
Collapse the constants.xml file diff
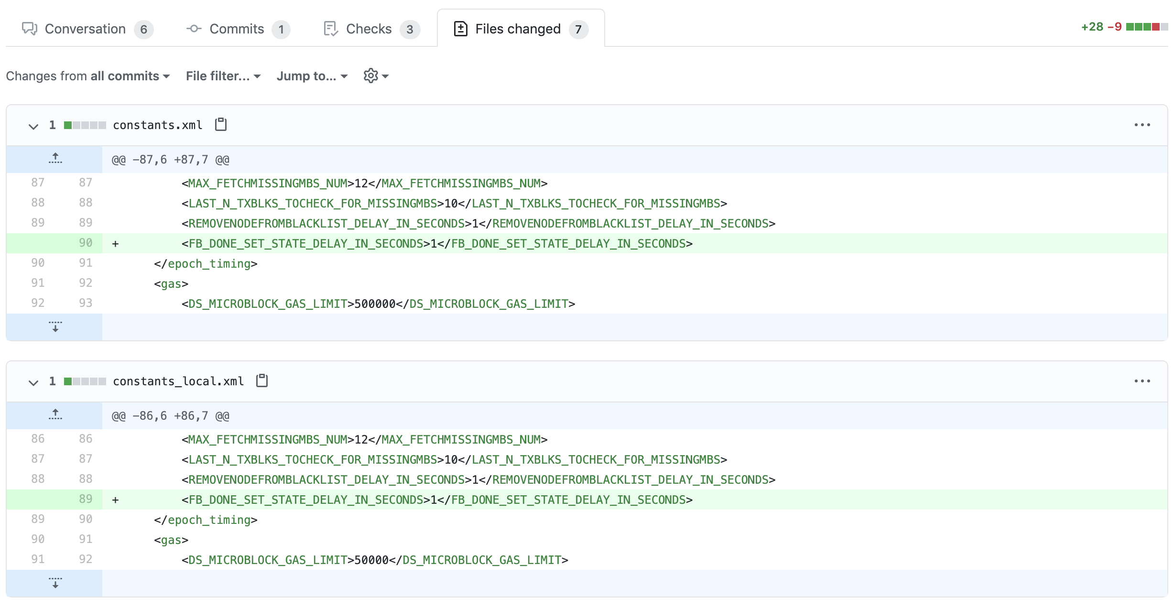pos(33,126)
